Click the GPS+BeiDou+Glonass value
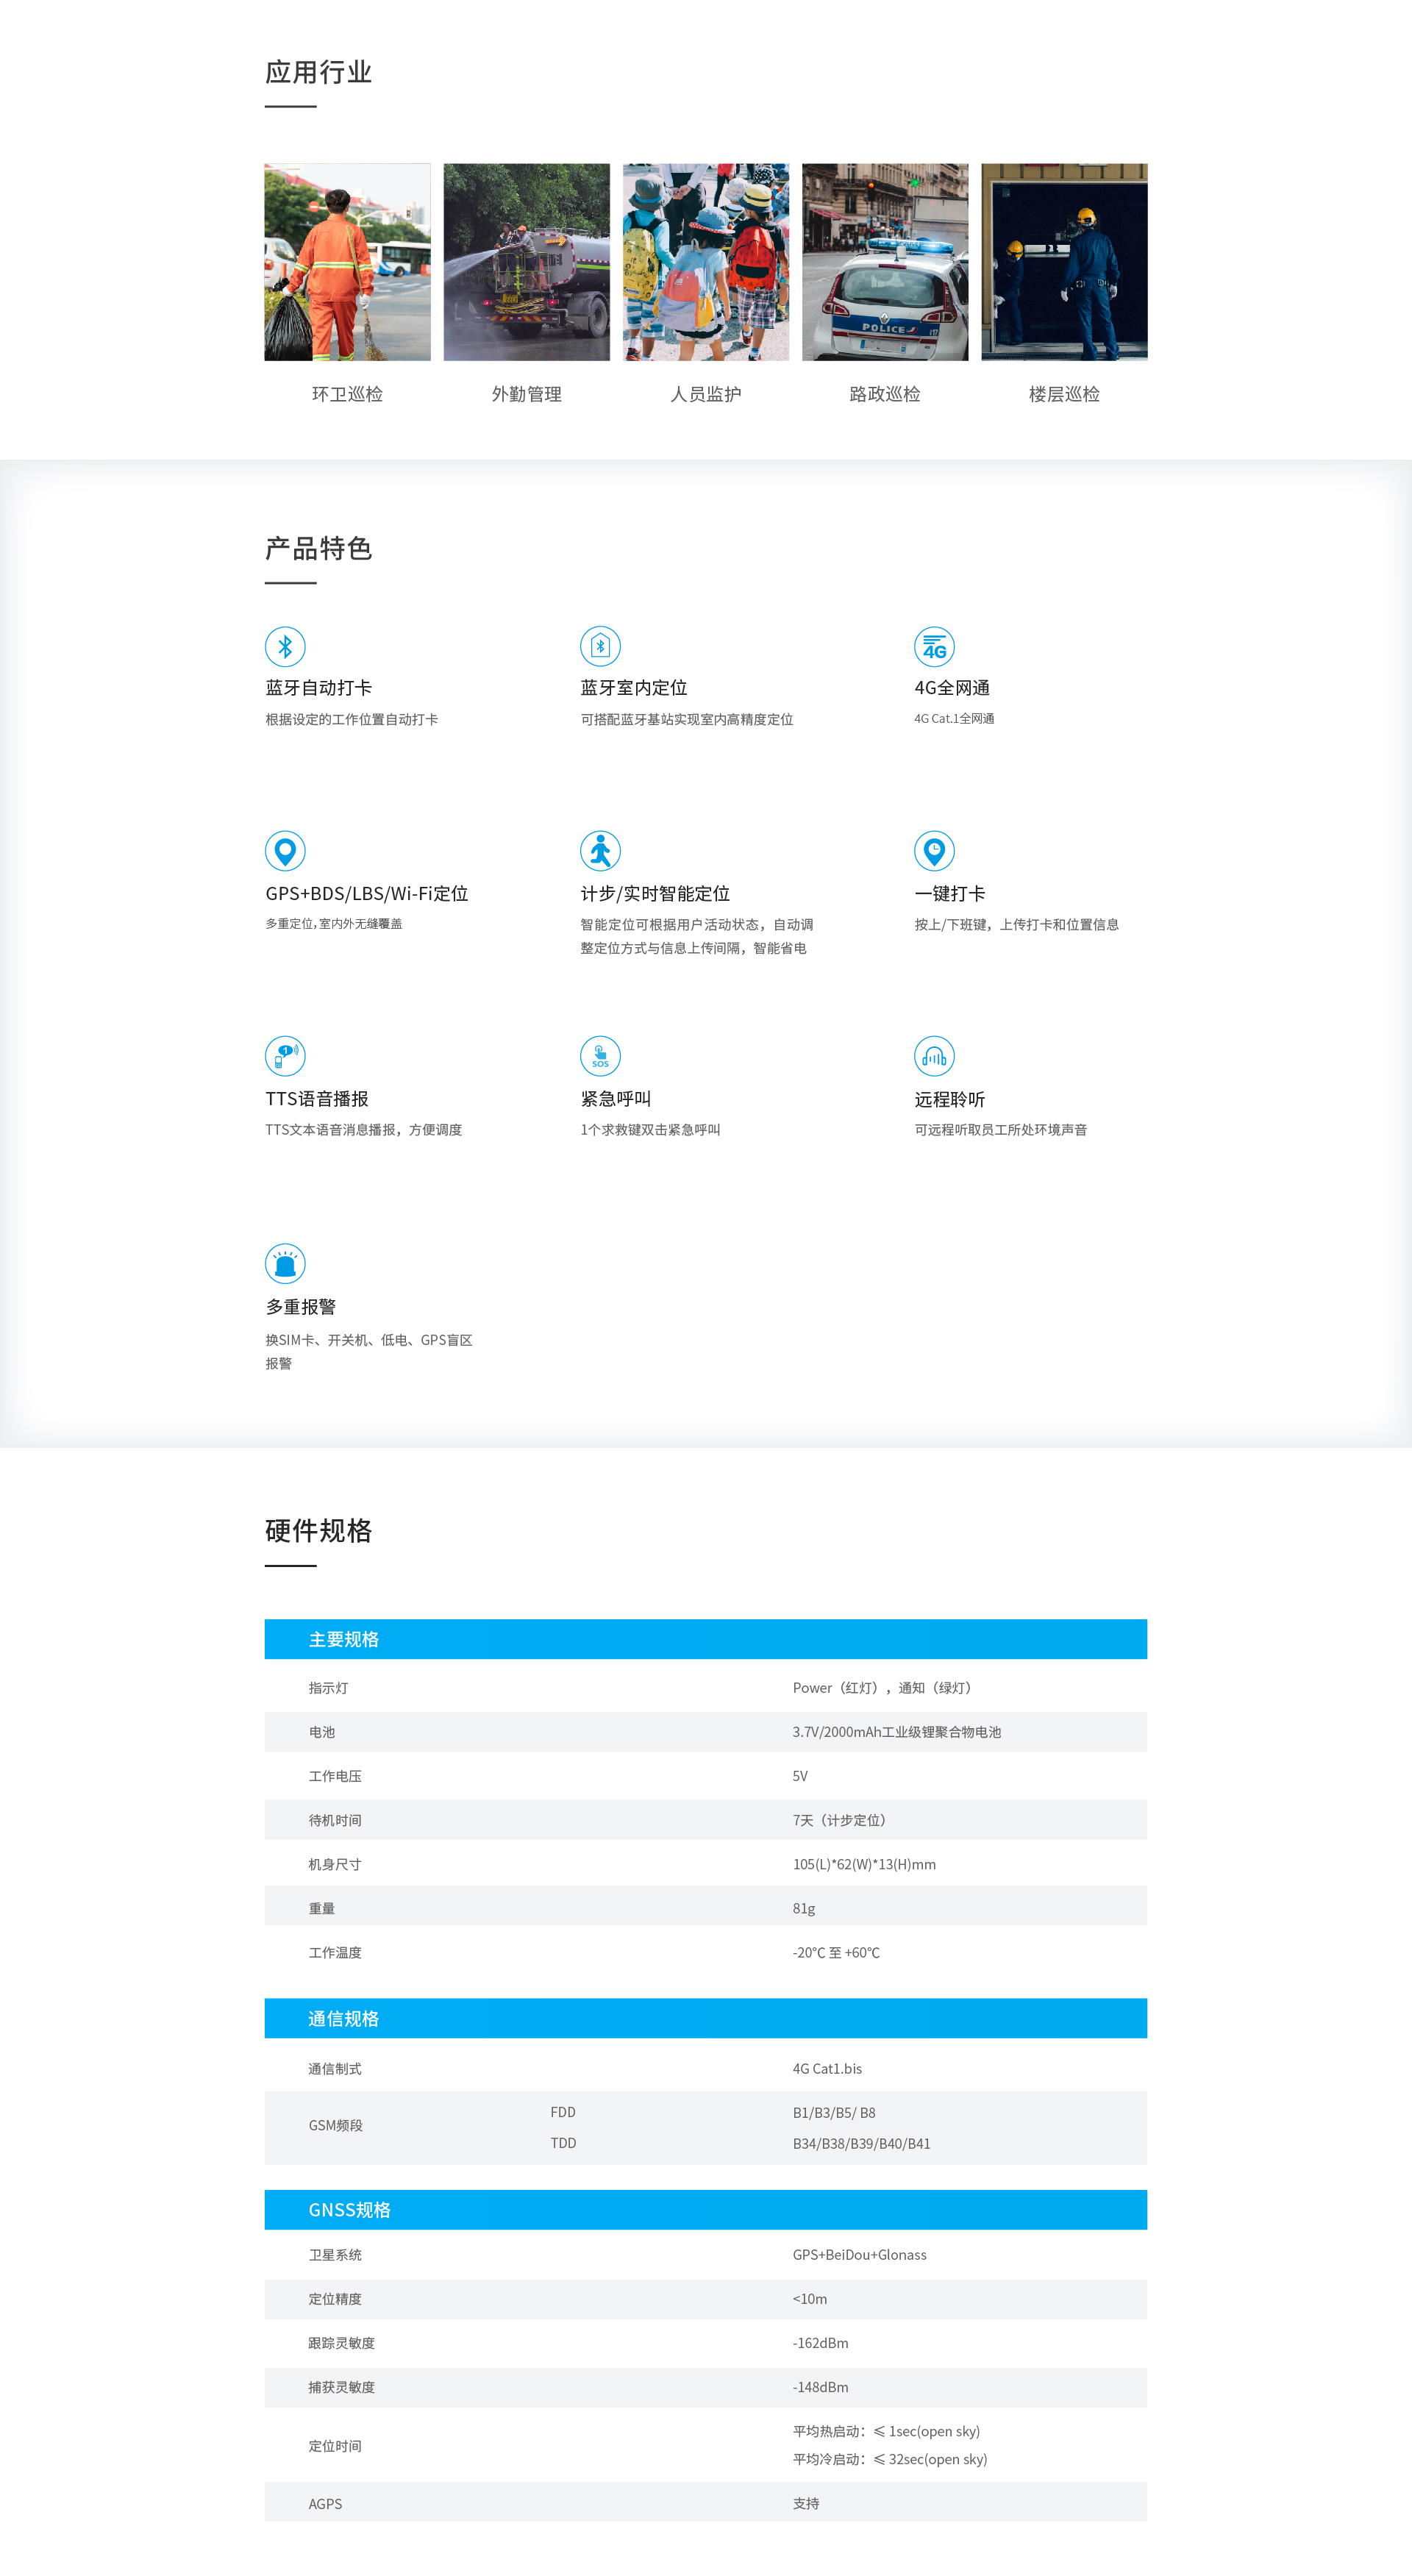Screen dimensions: 1412x2576 pyautogui.click(x=860, y=2255)
